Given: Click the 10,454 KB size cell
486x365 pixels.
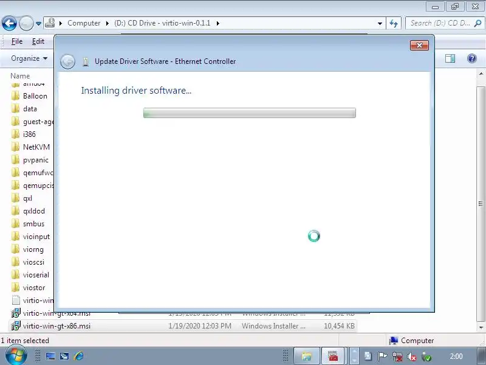Looking at the screenshot, I should (339, 326).
